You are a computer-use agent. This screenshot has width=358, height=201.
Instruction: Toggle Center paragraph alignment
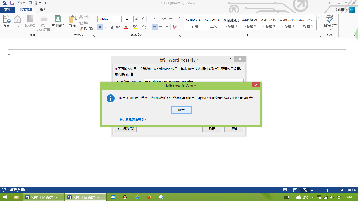point(161,27)
